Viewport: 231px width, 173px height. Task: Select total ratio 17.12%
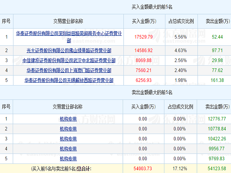click(180, 169)
